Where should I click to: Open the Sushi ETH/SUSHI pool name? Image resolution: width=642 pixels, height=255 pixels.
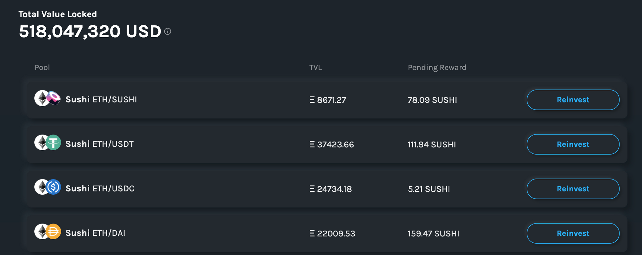[101, 100]
